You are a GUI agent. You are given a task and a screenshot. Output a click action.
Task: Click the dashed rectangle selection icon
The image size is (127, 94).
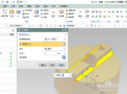[x=54, y=26]
